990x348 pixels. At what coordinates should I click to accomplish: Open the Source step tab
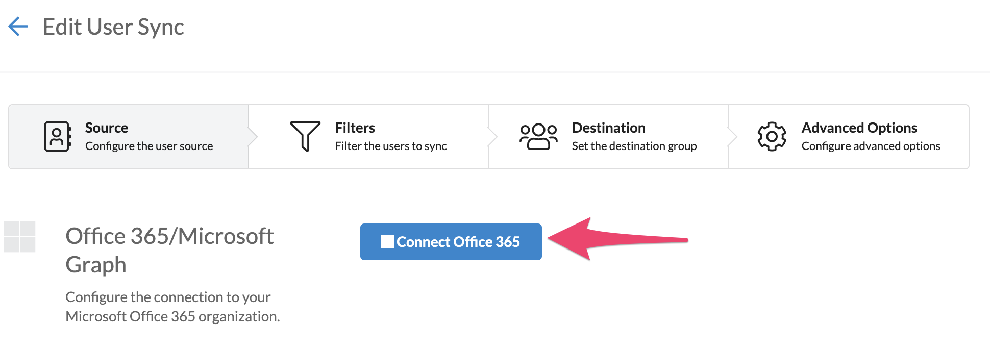[x=129, y=137]
